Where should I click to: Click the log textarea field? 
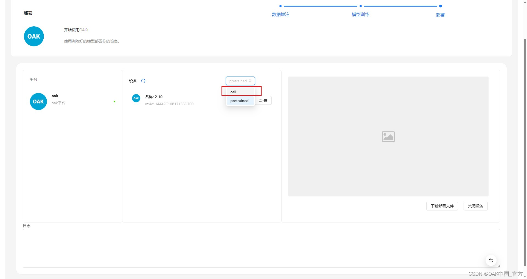[261, 248]
